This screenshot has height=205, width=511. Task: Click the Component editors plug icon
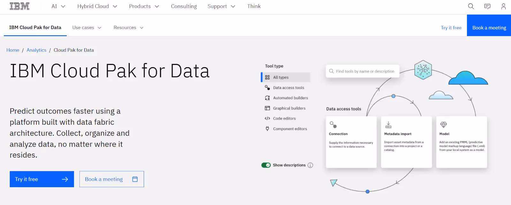tap(267, 129)
